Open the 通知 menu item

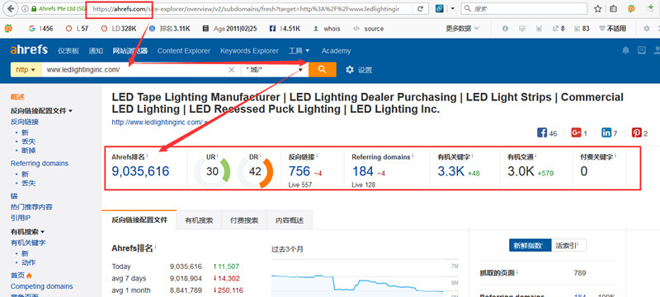(x=96, y=51)
